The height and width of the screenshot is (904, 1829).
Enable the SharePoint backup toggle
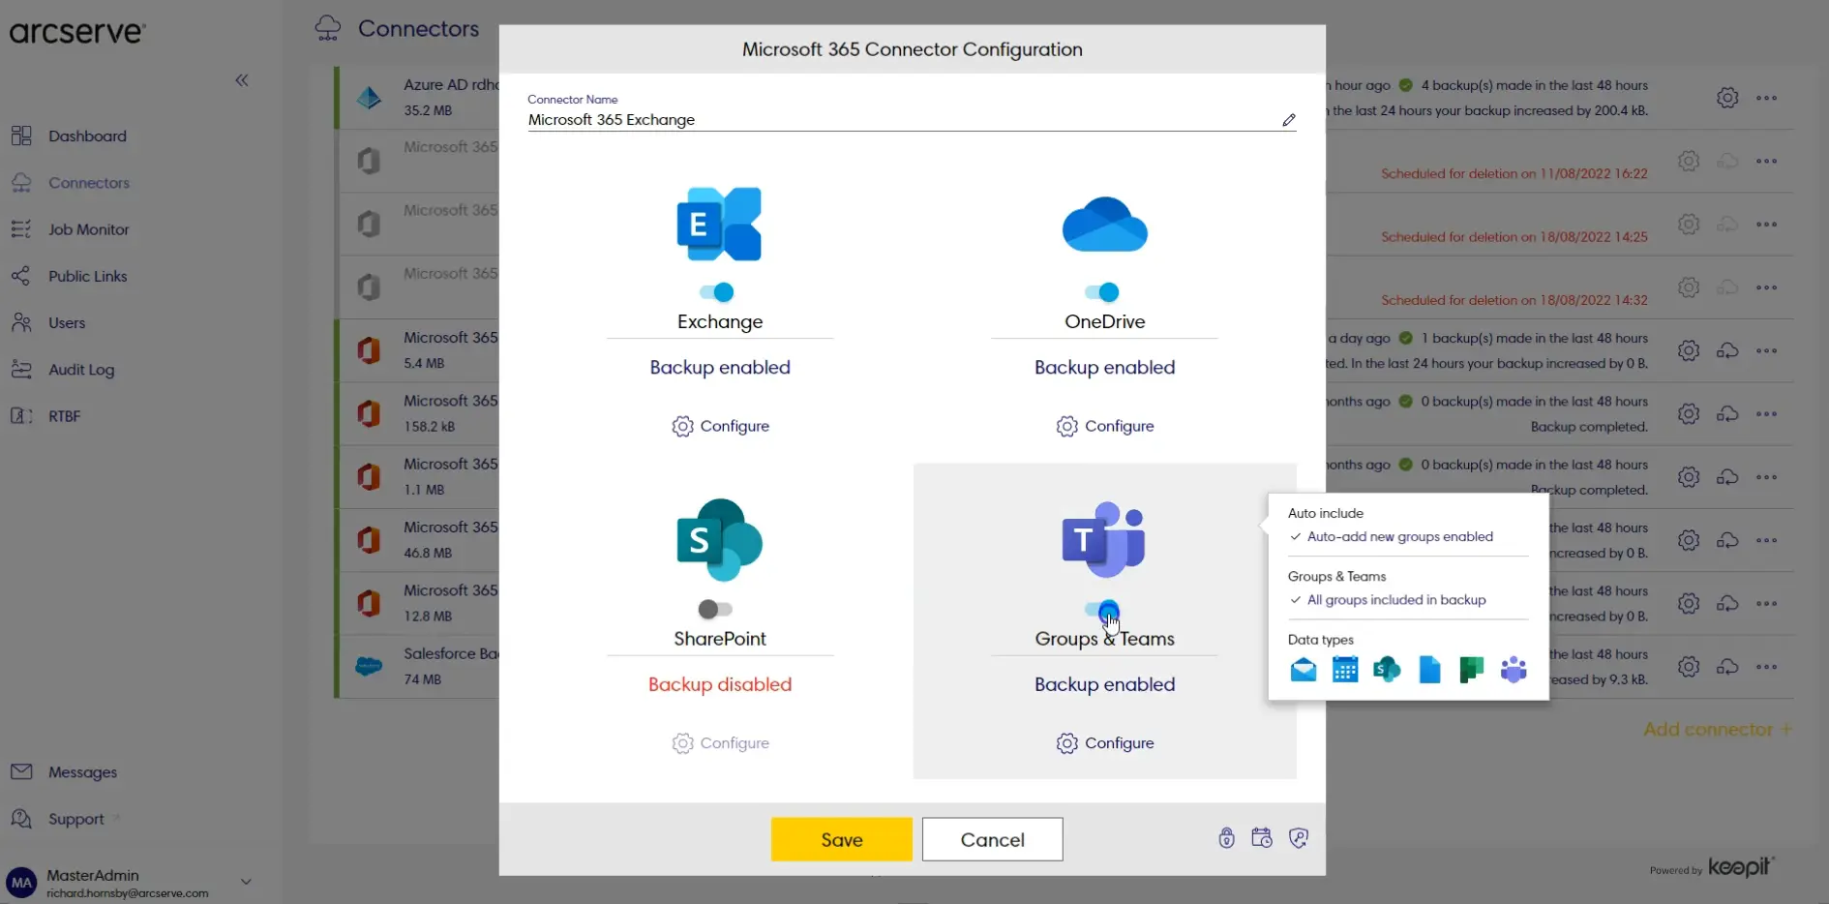click(x=715, y=609)
